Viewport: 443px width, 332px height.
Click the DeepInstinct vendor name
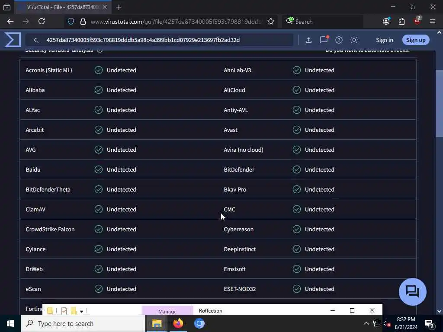click(x=240, y=249)
